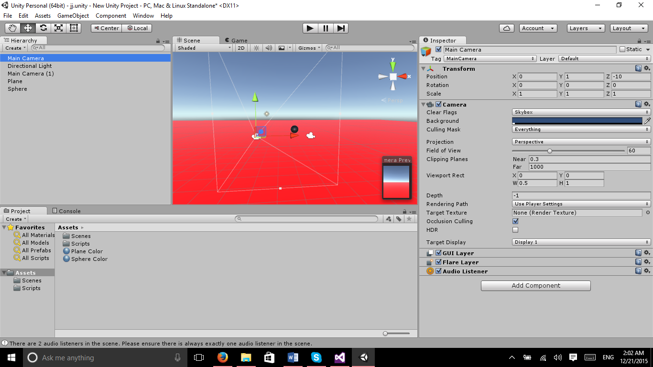653x367 pixels.
Task: Collapse the Transform component section
Action: (423, 69)
